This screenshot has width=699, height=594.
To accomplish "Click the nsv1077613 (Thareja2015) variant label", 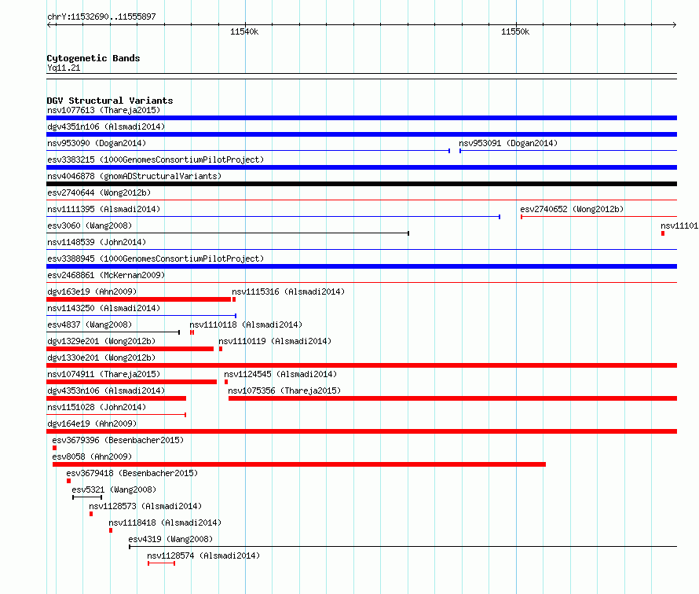I will point(104,110).
